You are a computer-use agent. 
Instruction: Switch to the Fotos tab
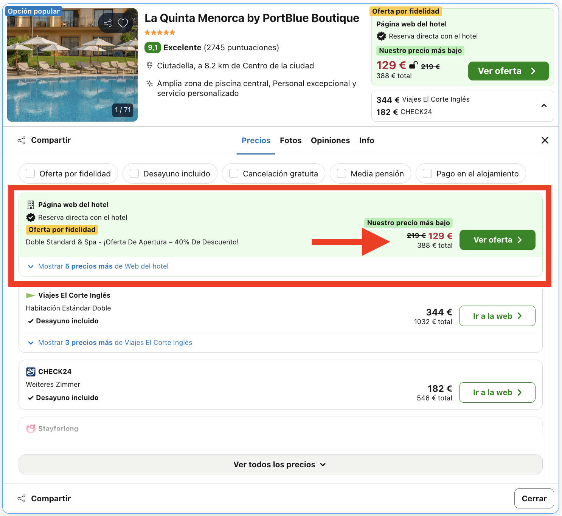tap(290, 140)
